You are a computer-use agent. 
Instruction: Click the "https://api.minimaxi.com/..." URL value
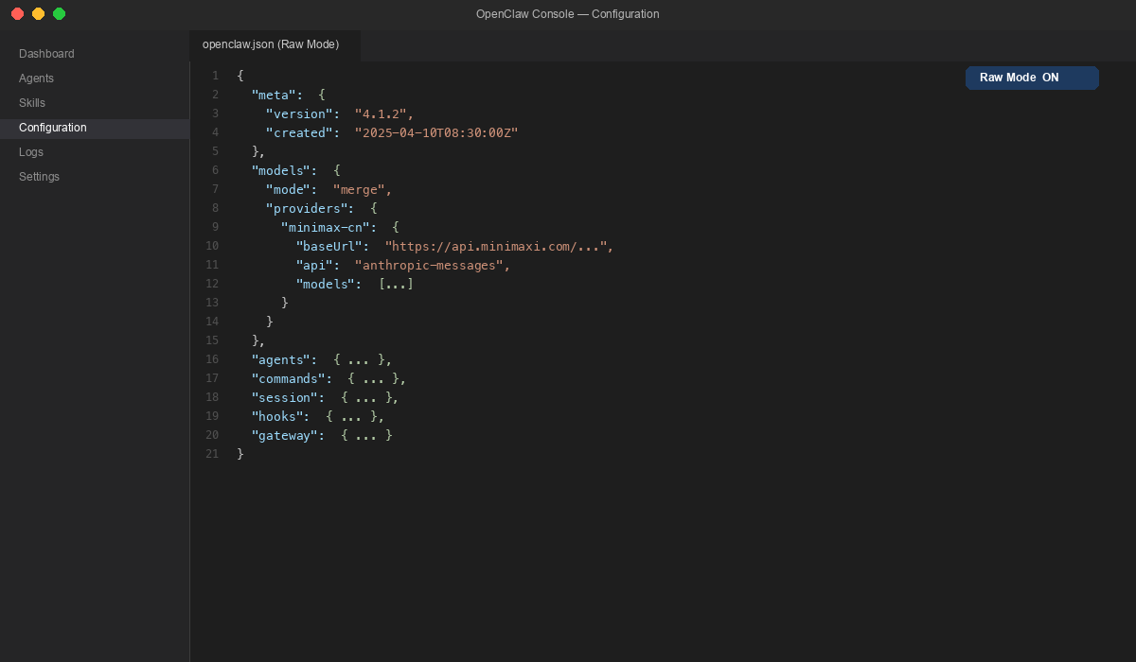[496, 246]
